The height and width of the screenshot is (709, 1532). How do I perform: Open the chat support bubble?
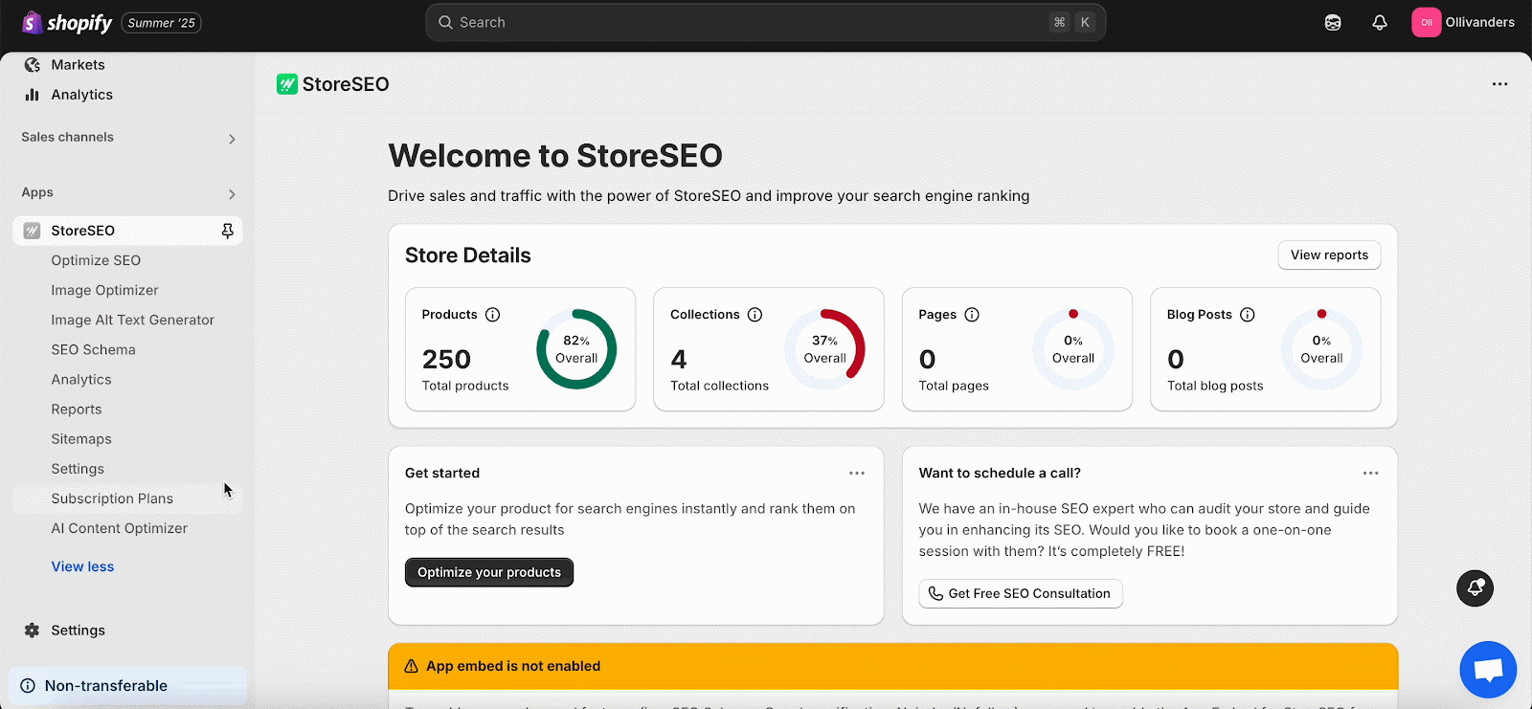(1488, 670)
